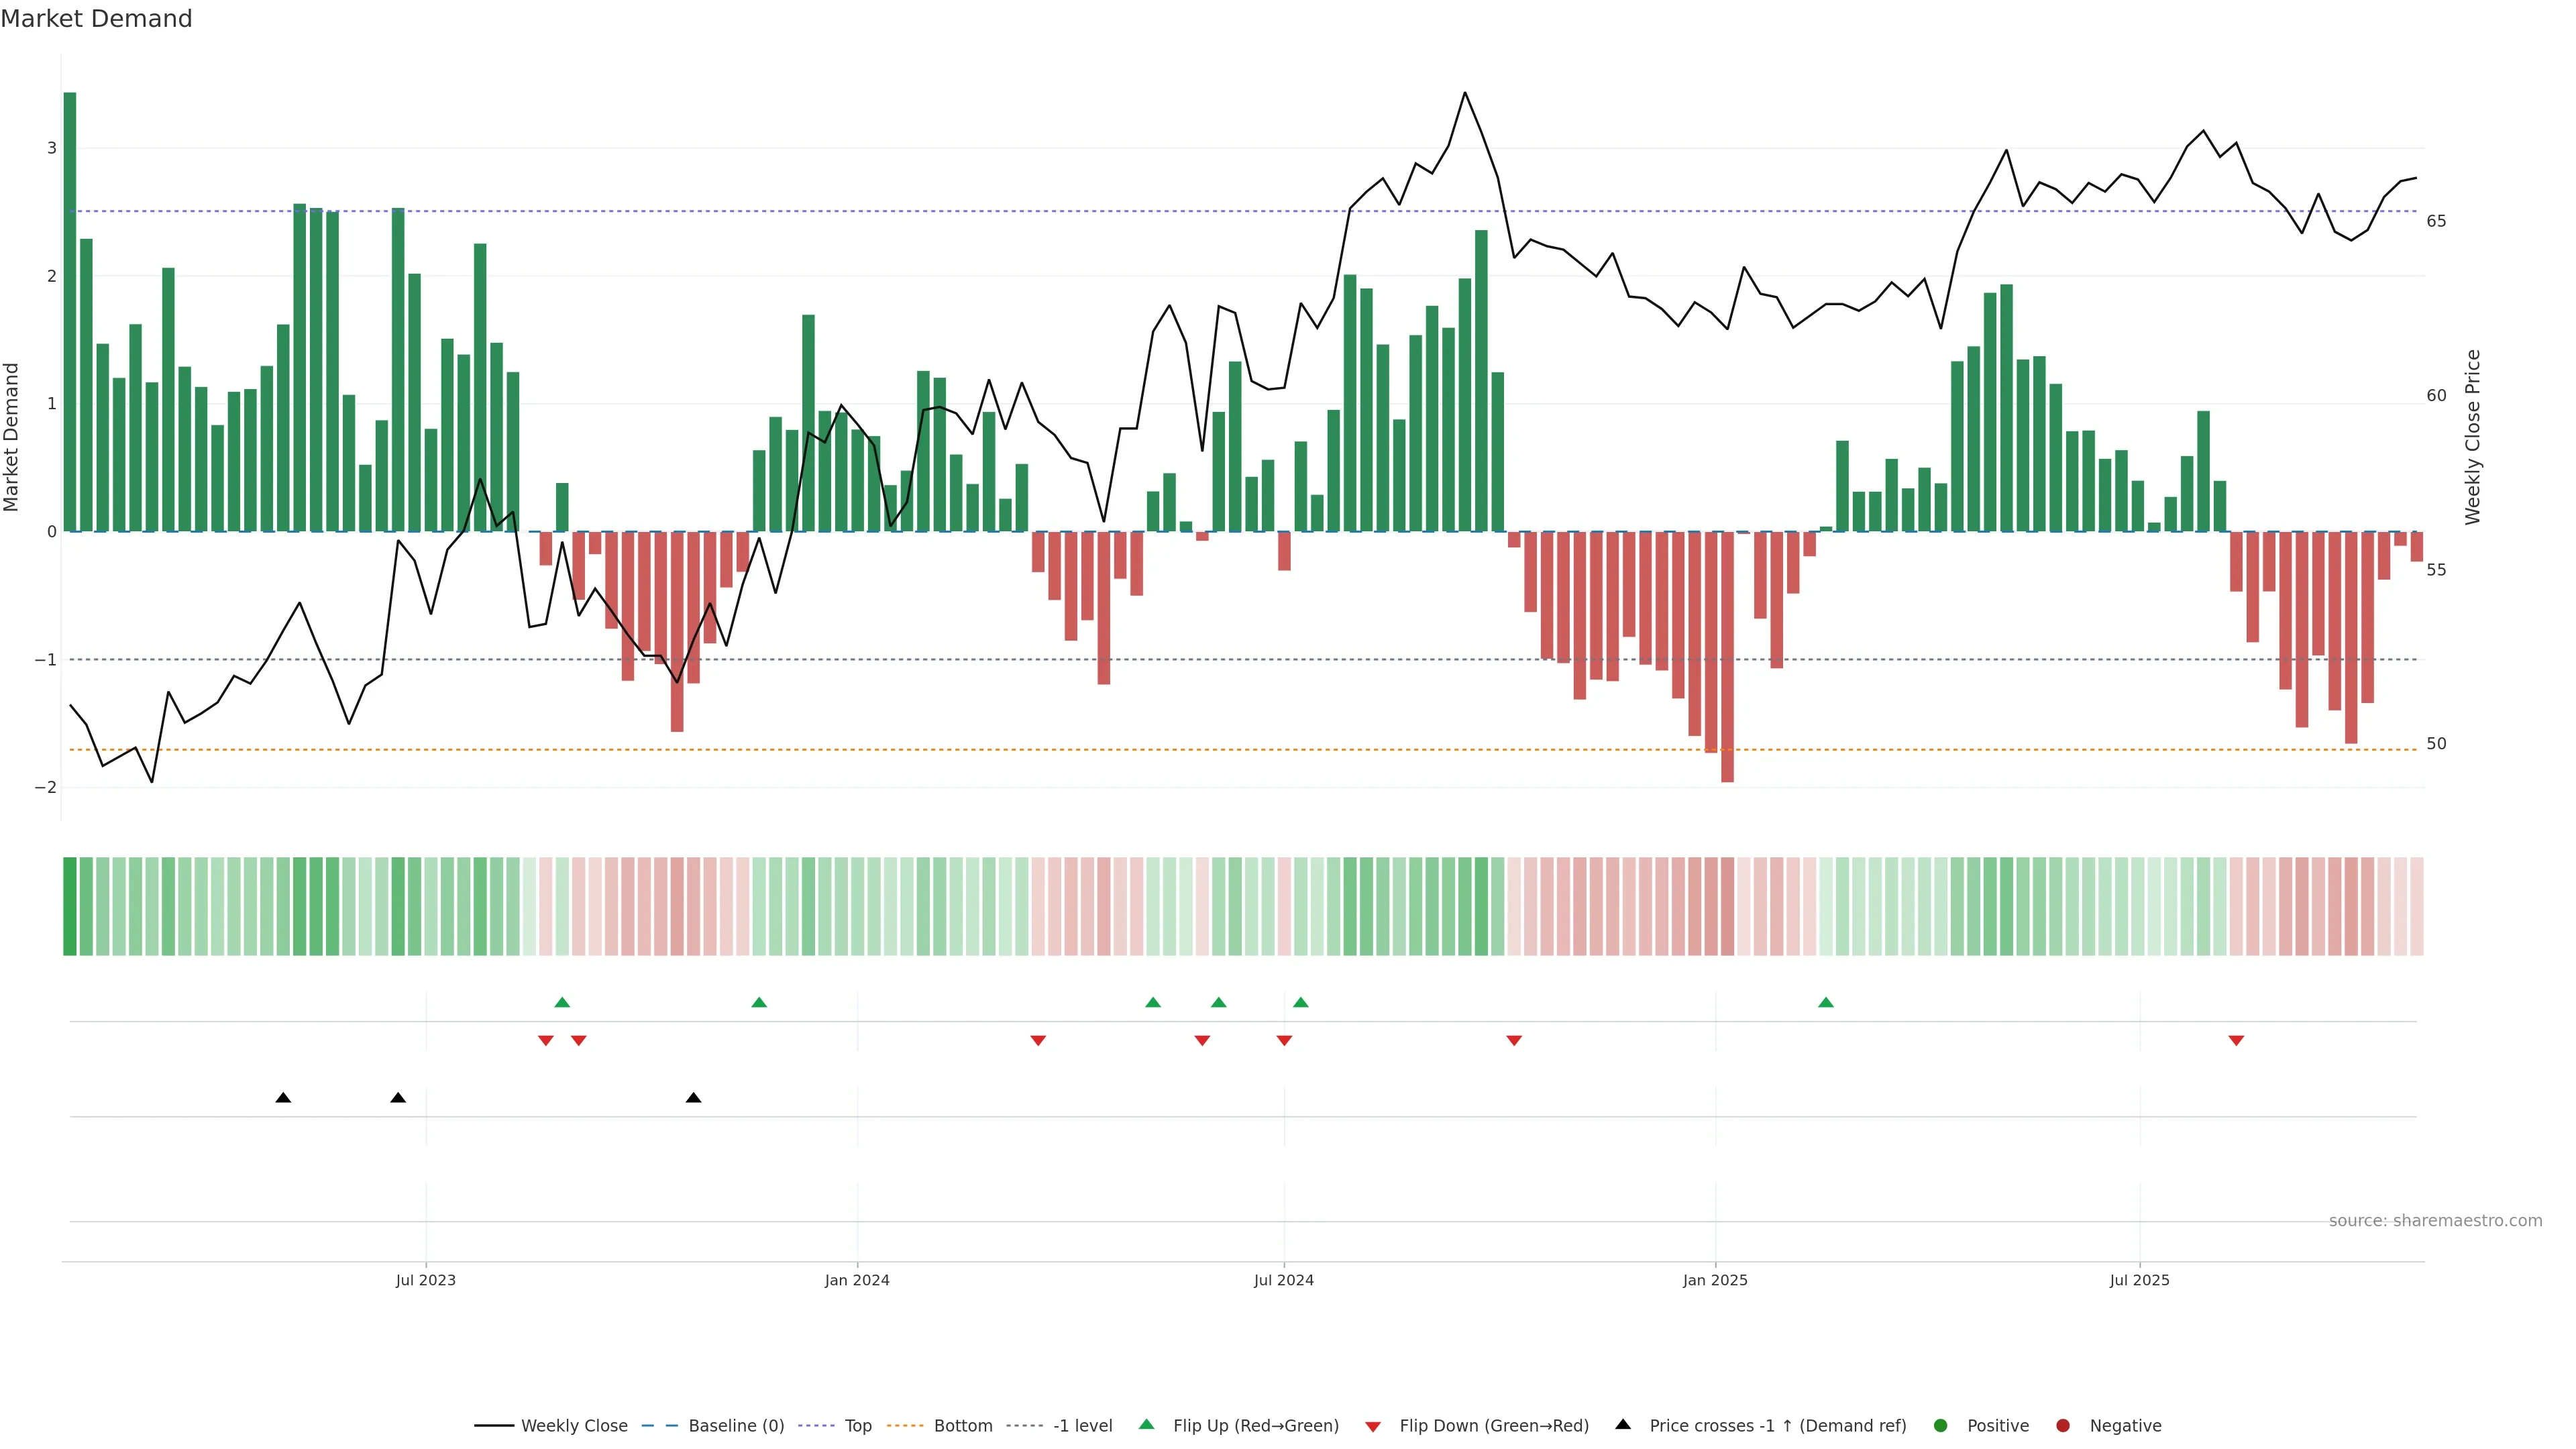
Task: Click the green Flip Up legend triangle
Action: tap(1146, 1424)
